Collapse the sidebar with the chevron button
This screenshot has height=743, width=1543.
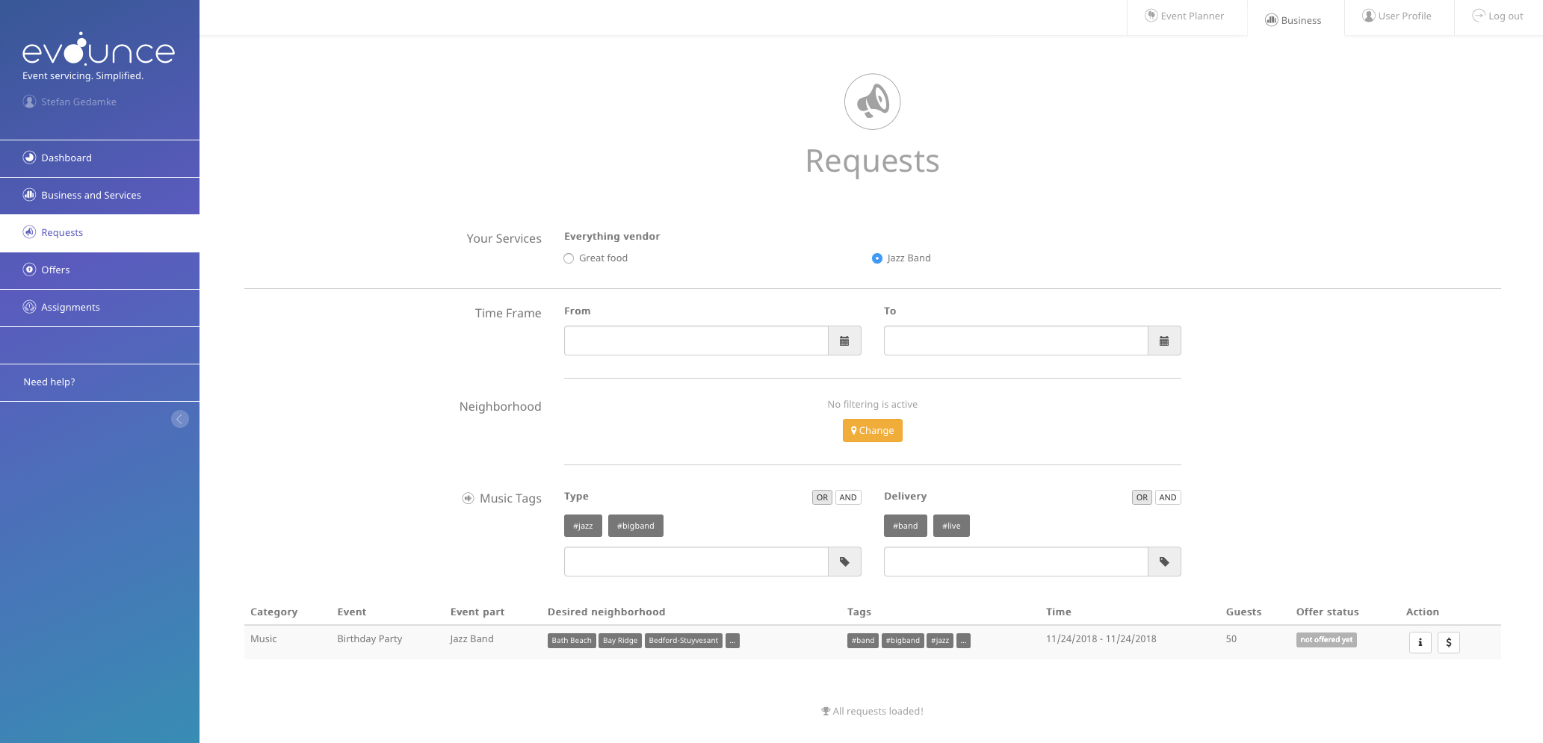(x=180, y=419)
